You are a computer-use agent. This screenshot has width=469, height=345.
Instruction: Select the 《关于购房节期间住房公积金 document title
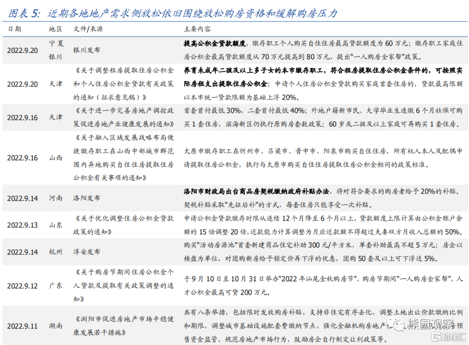tap(123, 286)
